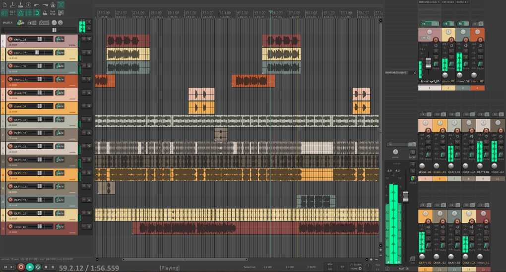Open FX on mixer strip 1 choruslaye2_03
Image resolution: width=506 pixels, height=272 pixels.
point(426,23)
